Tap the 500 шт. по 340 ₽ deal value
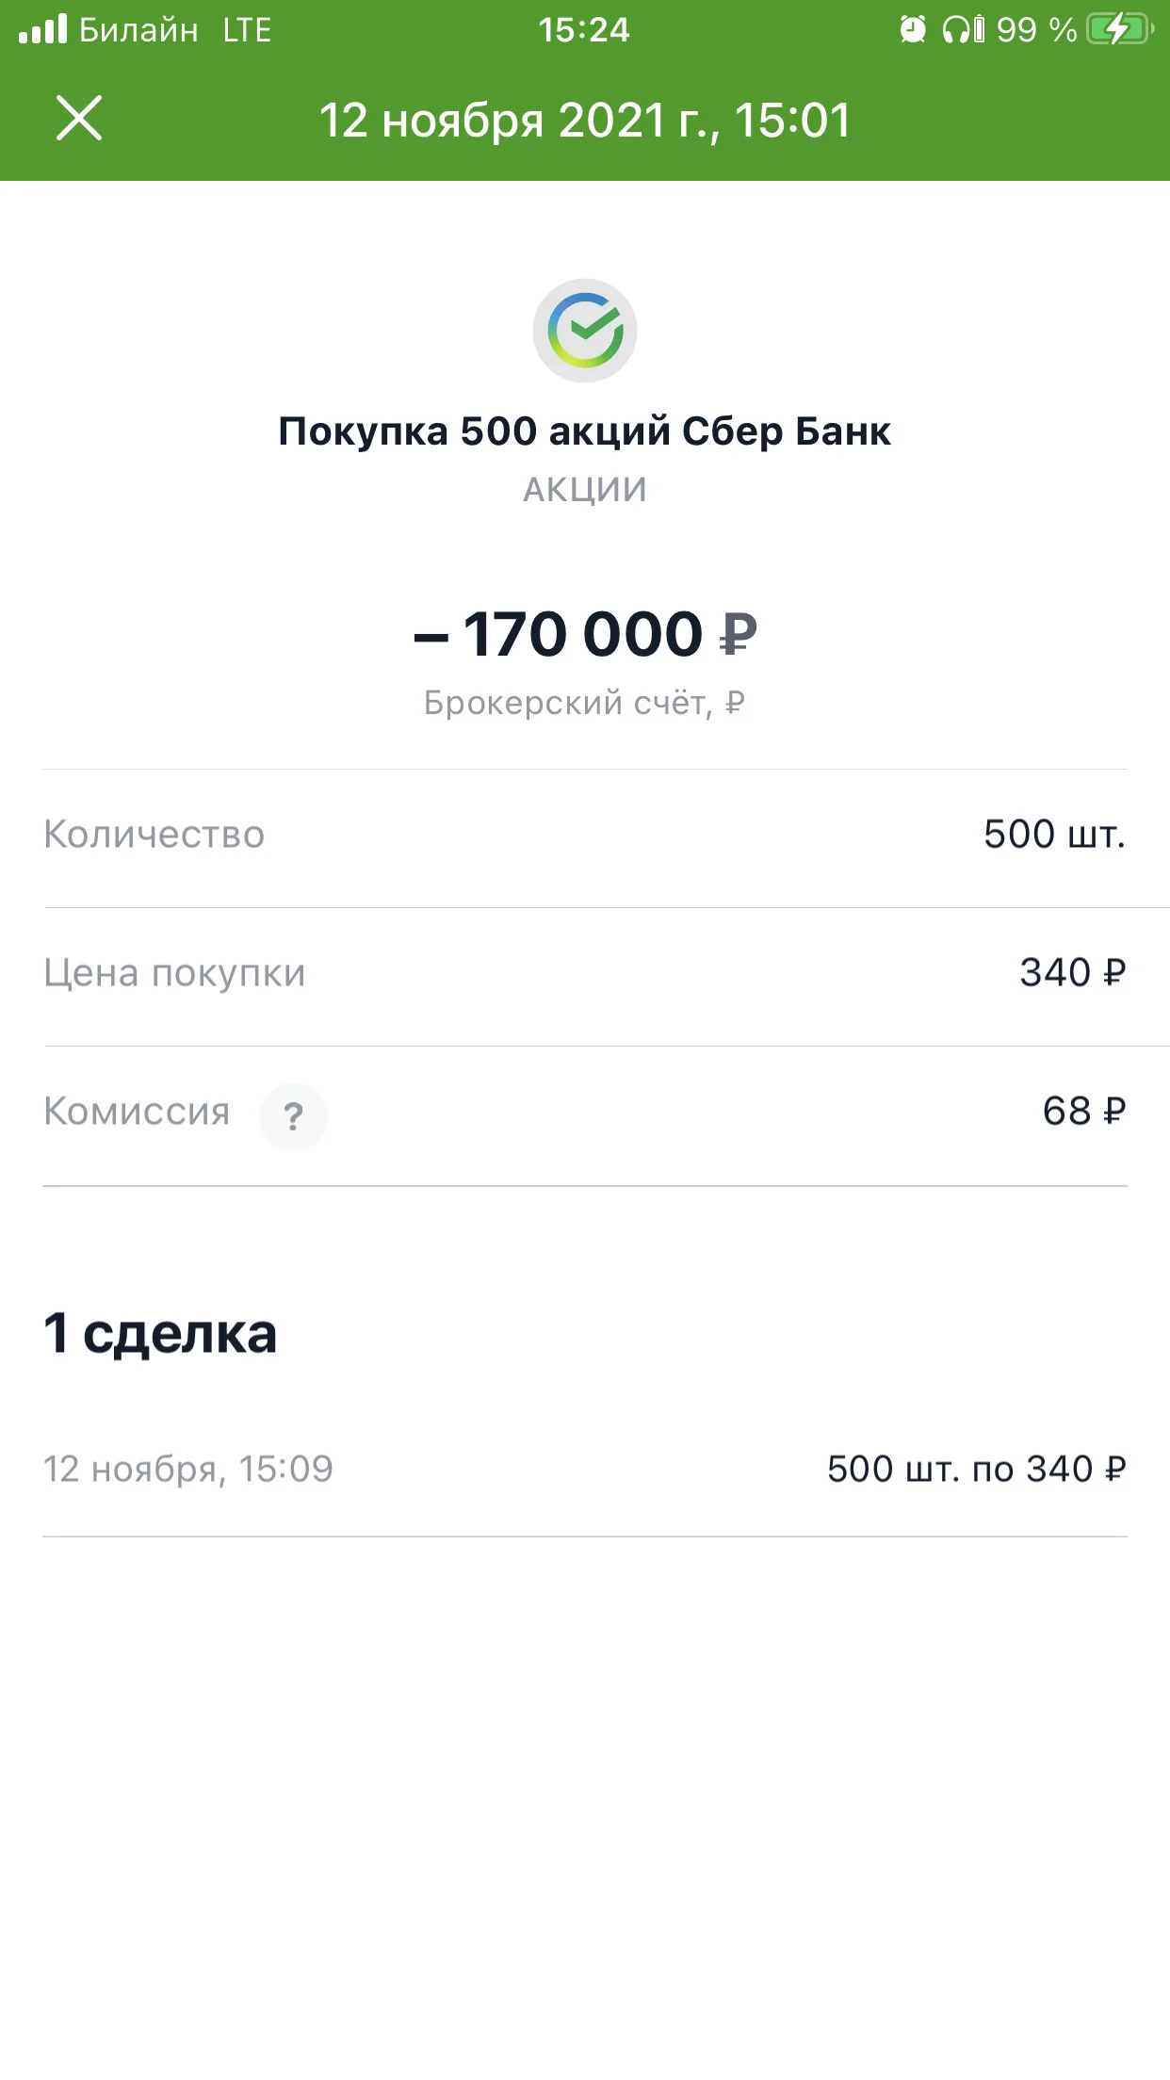 pyautogui.click(x=977, y=1470)
